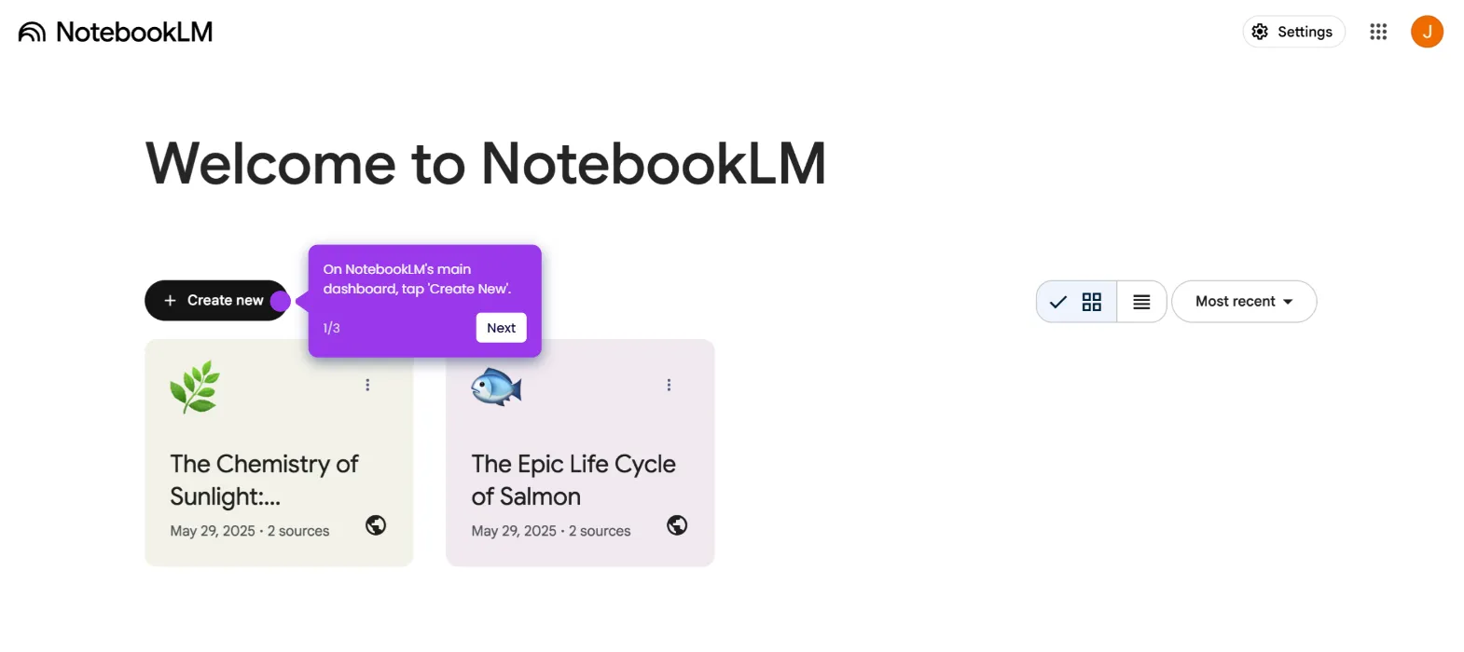Expand the Most recent sort dropdown
This screenshot has width=1464, height=652.
coord(1244,302)
